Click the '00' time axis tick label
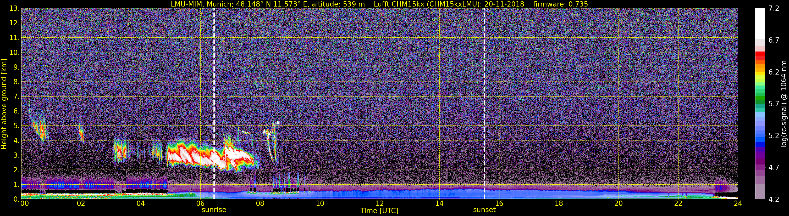Image resolution: width=789 pixels, height=216 pixels. (25, 203)
